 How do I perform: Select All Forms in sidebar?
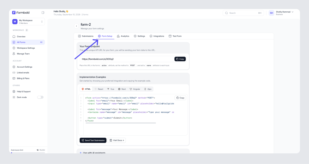coord(28,42)
